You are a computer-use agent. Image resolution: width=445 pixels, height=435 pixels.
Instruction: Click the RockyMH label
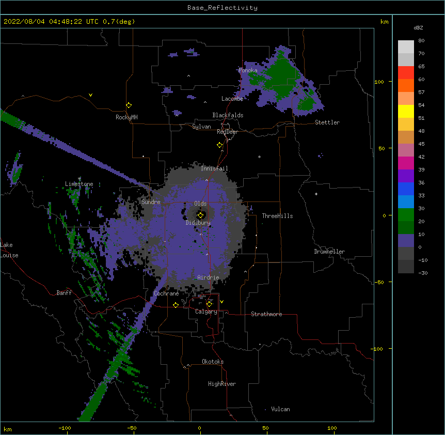pyautogui.click(x=126, y=117)
